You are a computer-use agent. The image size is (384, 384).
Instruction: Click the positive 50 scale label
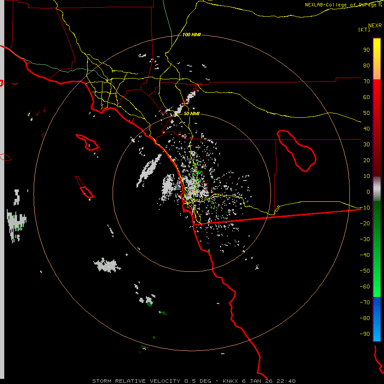367,113
